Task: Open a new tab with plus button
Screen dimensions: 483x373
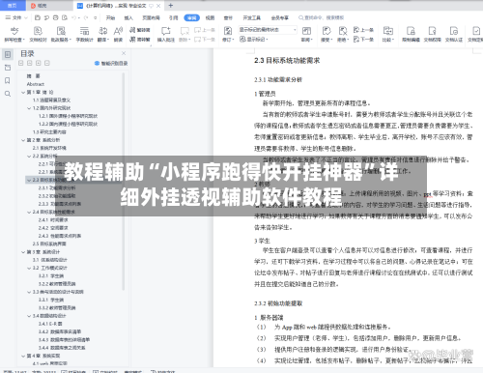Action: click(171, 6)
